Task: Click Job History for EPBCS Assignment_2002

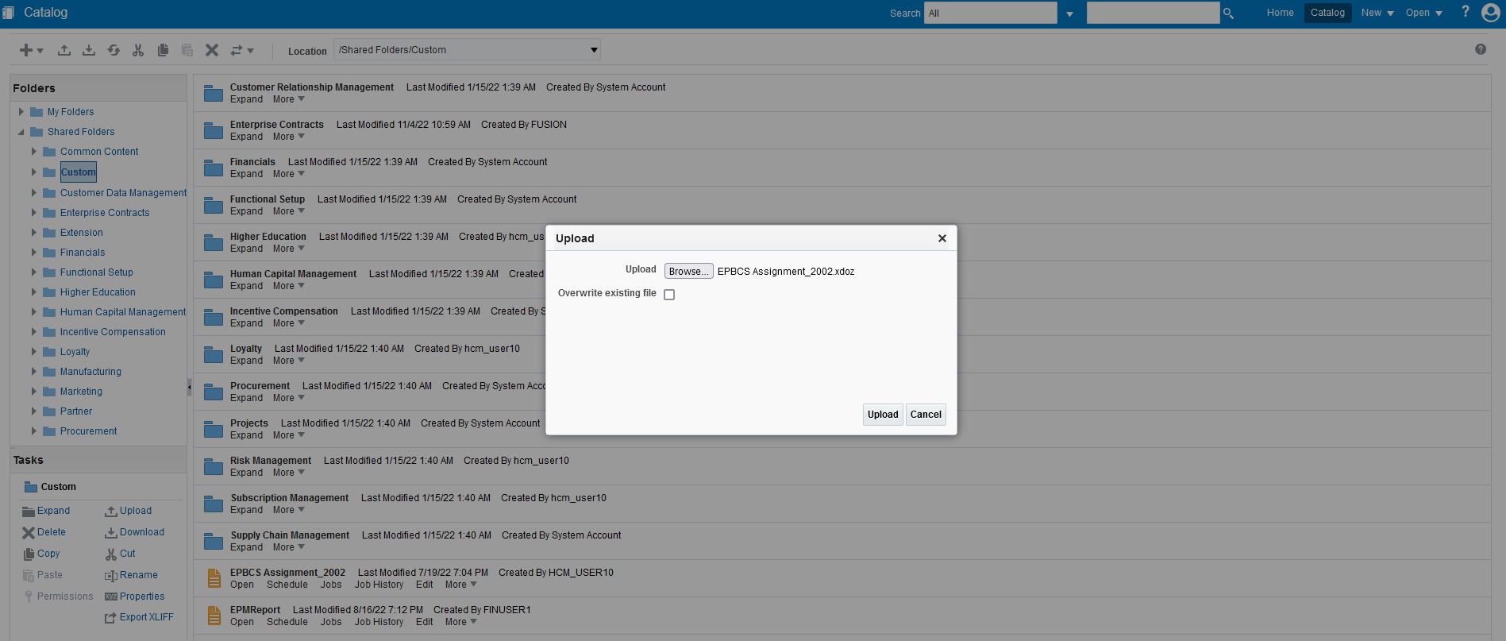Action: click(379, 585)
